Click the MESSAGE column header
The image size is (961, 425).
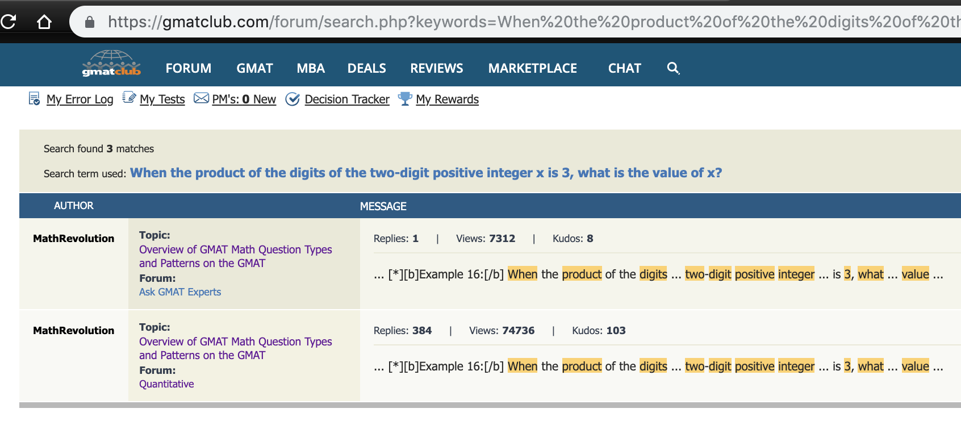click(383, 206)
